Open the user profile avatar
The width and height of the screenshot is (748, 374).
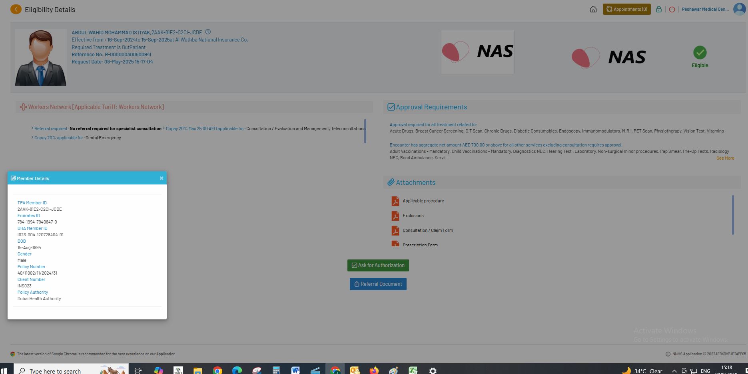click(x=739, y=9)
